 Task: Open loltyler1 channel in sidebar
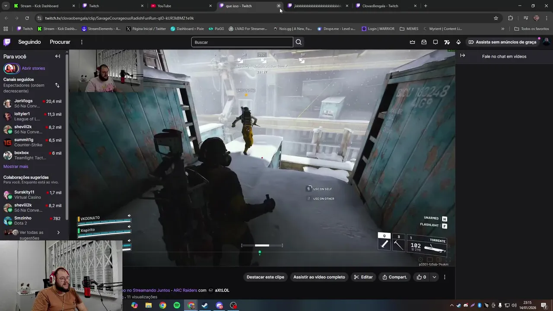pos(33,116)
